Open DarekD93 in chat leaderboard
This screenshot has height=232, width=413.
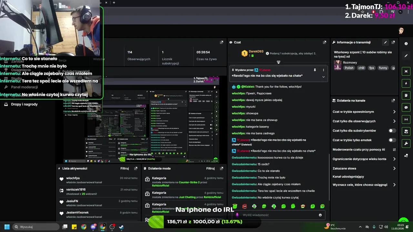(256, 52)
